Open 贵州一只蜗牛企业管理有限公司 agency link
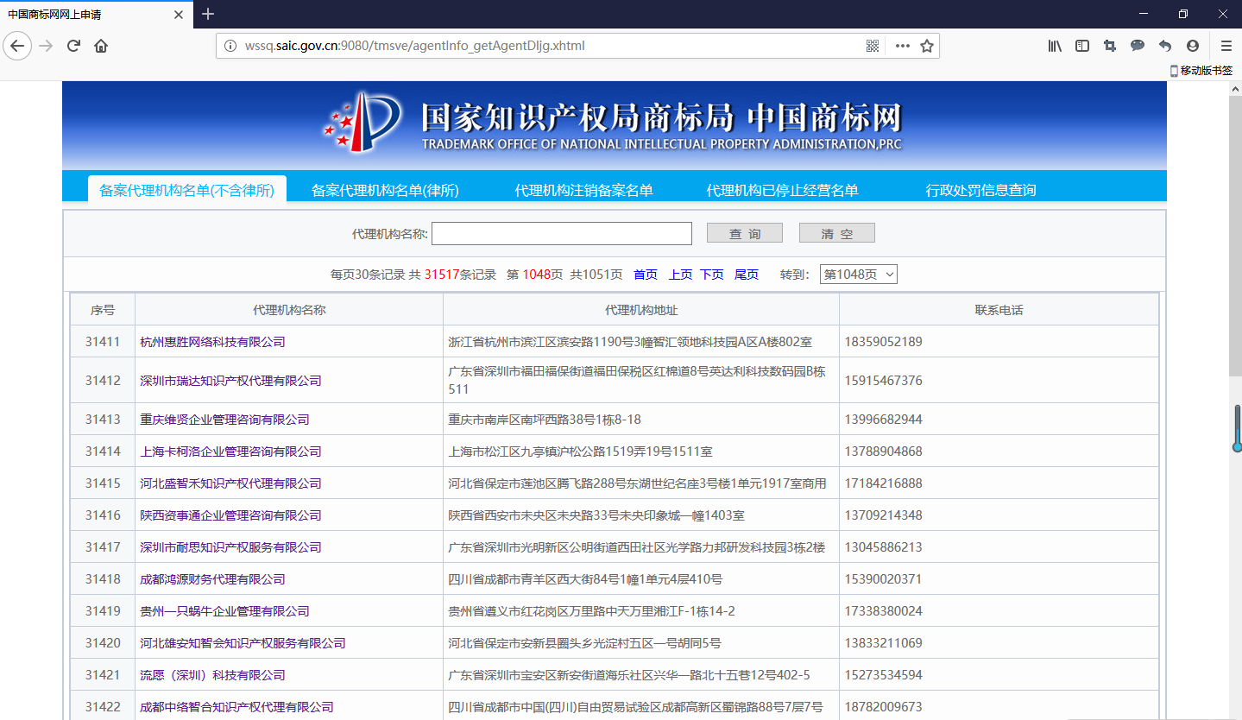This screenshot has height=720, width=1242. (x=224, y=611)
